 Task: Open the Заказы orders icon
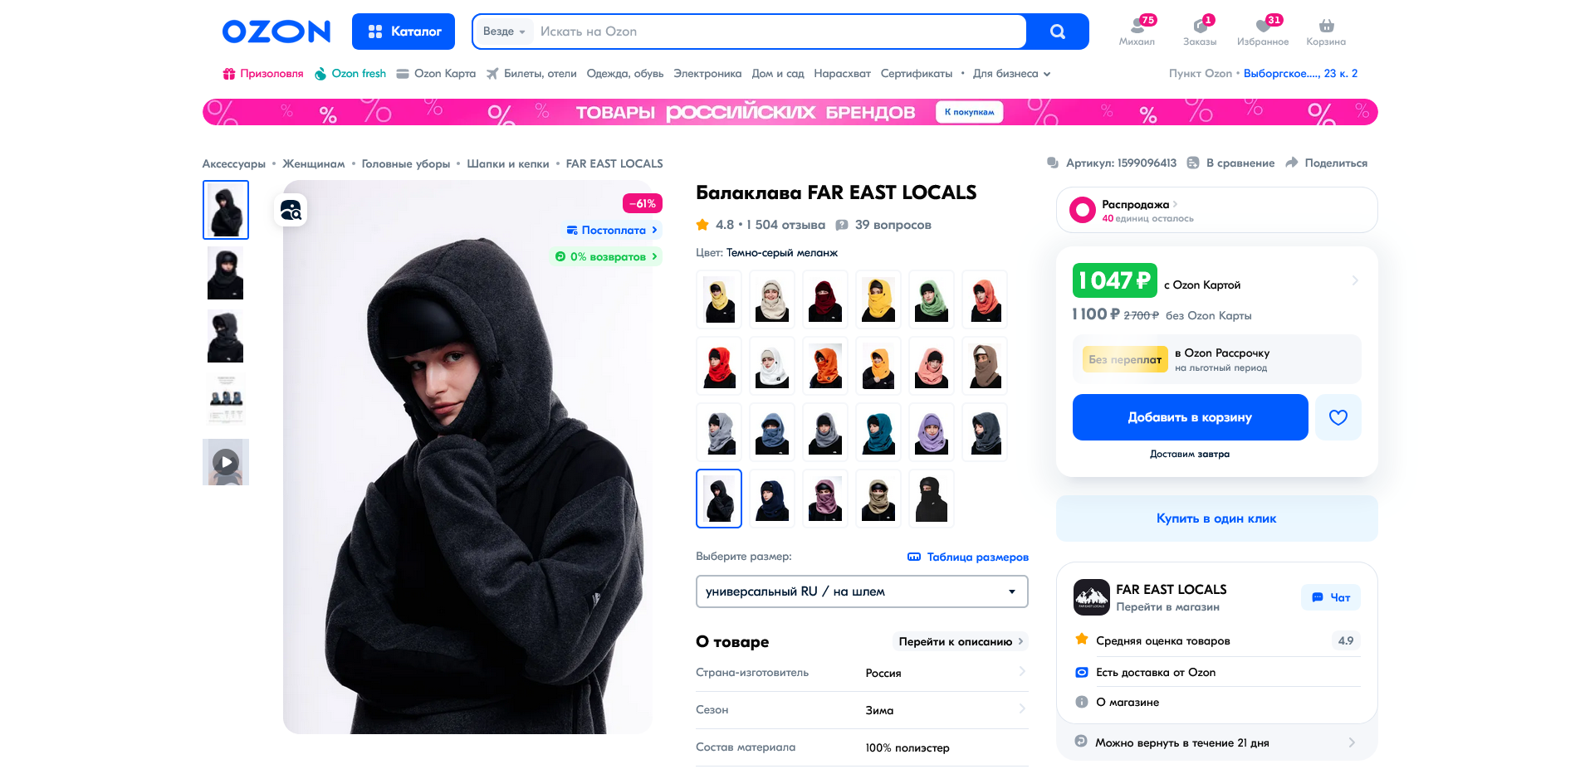(x=1200, y=32)
